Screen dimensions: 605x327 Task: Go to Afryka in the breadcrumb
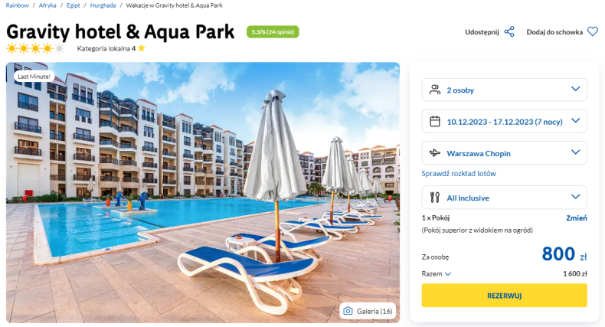(47, 5)
